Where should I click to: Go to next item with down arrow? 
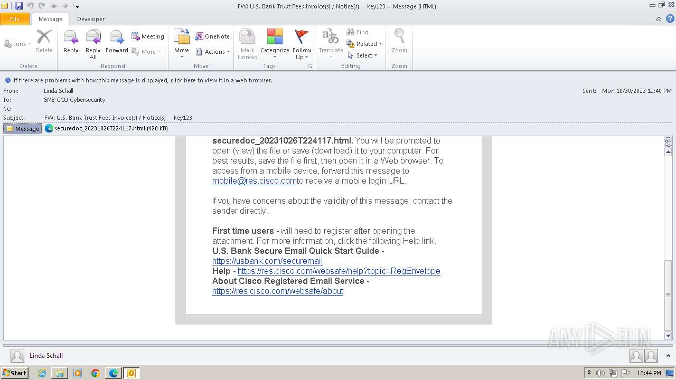pos(65,6)
